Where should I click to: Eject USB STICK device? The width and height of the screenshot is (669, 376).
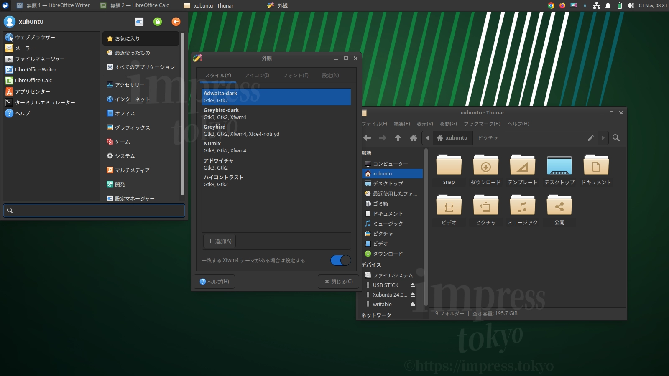[x=413, y=285]
